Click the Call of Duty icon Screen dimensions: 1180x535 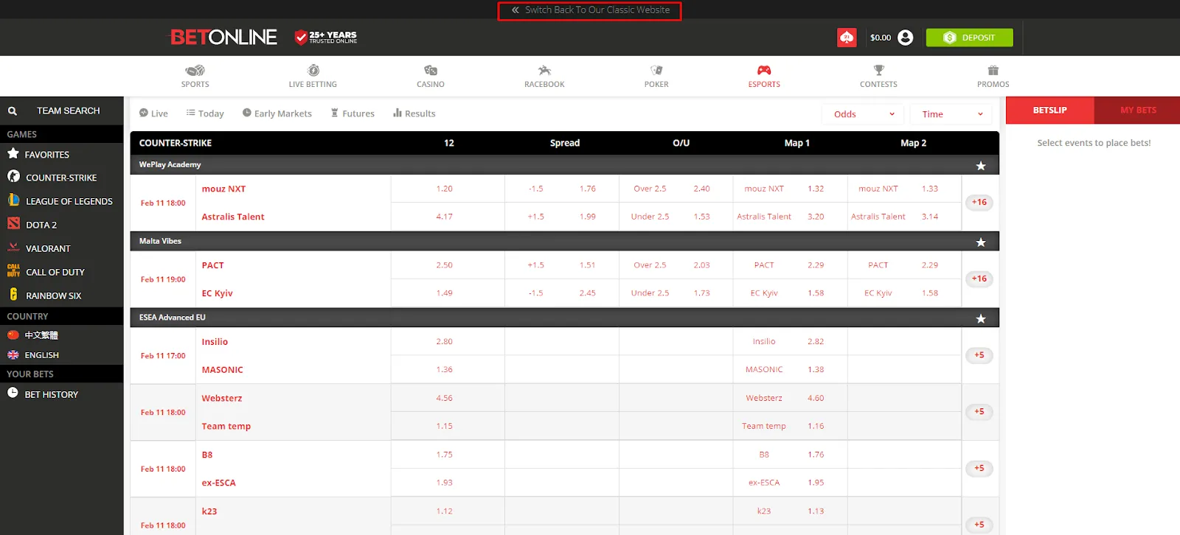click(13, 270)
